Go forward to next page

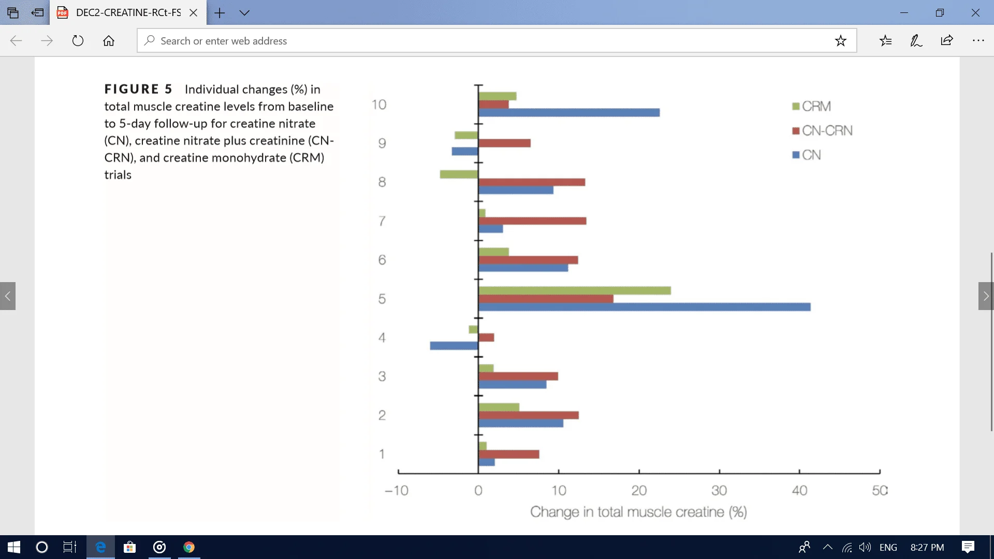[47, 41]
